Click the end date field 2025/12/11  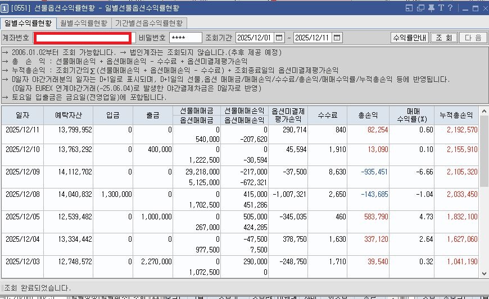point(313,38)
